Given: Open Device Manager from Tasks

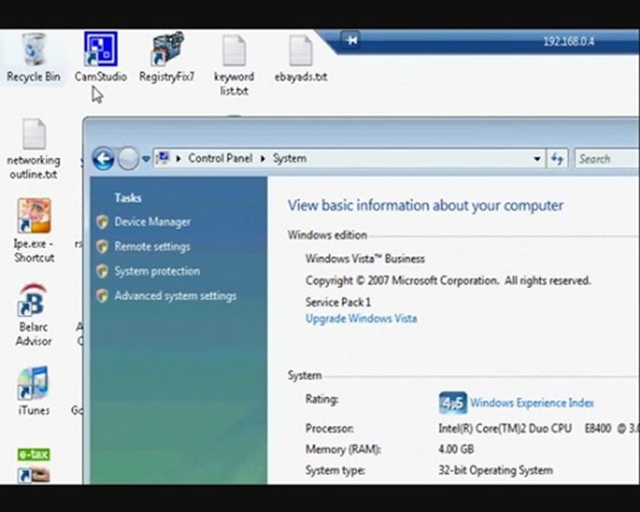Looking at the screenshot, I should click(x=152, y=222).
